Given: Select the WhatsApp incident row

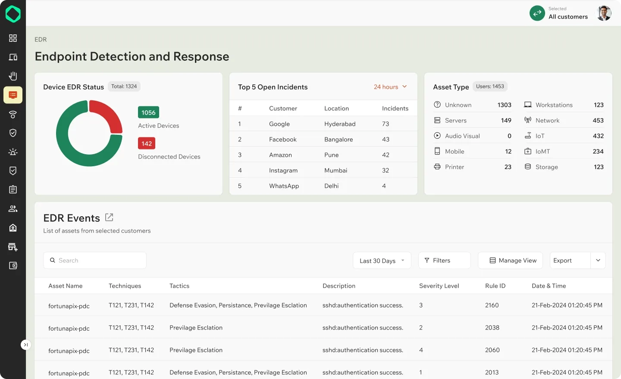Looking at the screenshot, I should (323, 186).
